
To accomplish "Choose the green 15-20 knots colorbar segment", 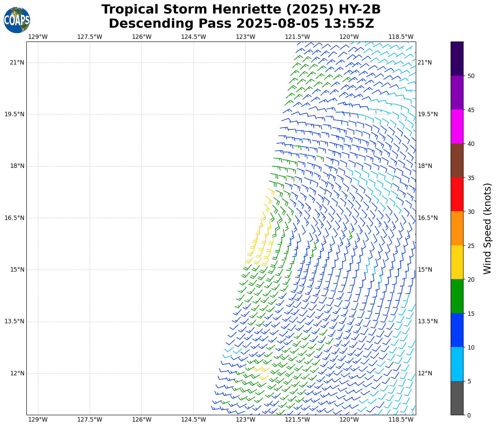I will click(457, 296).
